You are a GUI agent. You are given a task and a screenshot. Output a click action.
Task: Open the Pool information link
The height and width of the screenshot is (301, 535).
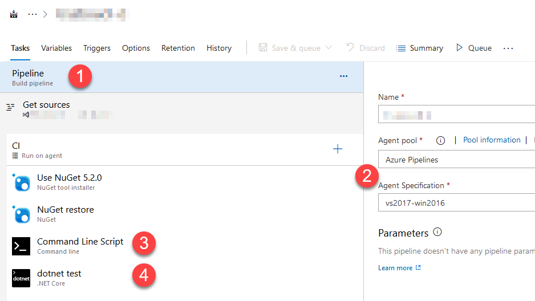click(492, 140)
